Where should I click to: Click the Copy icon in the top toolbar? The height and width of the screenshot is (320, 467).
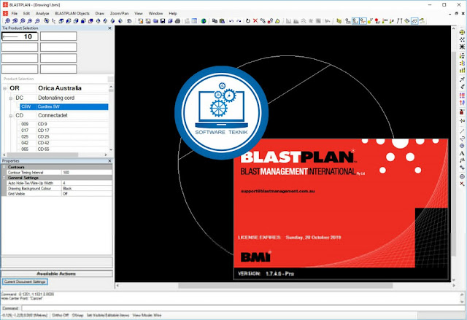click(215, 21)
